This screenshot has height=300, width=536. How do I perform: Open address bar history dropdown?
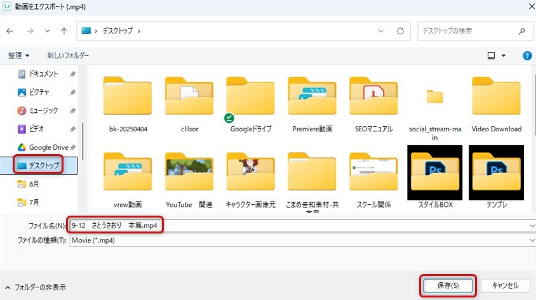click(x=380, y=30)
